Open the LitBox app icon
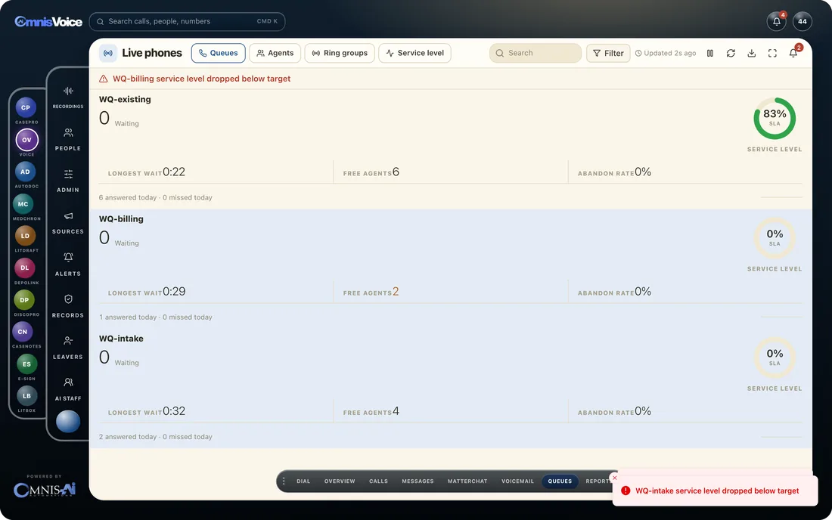 pos(26,396)
